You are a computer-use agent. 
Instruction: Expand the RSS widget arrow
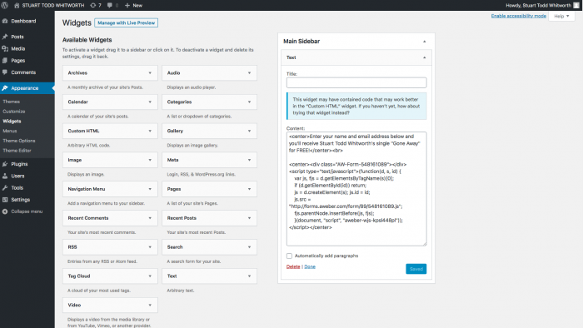[150, 247]
